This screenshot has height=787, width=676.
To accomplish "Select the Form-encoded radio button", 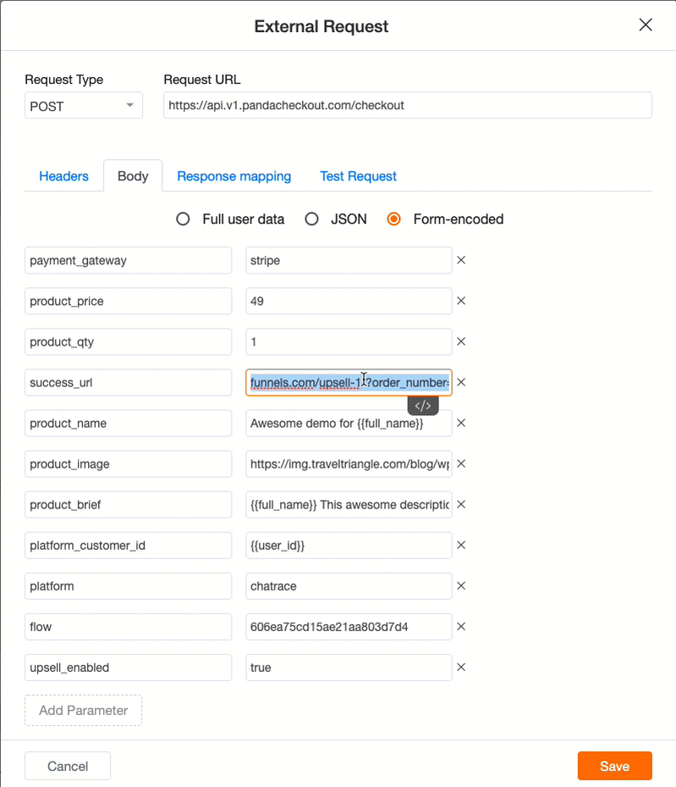I will 394,219.
